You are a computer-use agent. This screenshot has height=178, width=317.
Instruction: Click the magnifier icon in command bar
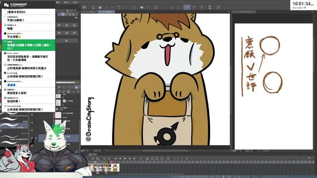click(x=93, y=7)
